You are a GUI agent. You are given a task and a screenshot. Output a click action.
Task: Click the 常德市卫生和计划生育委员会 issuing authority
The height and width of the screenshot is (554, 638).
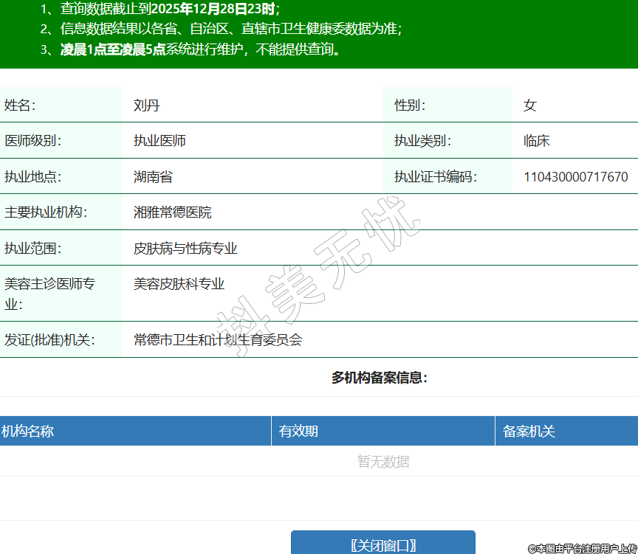(x=218, y=340)
